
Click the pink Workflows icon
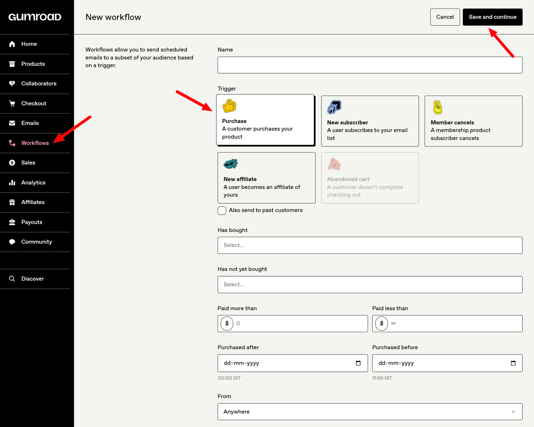[x=12, y=143]
